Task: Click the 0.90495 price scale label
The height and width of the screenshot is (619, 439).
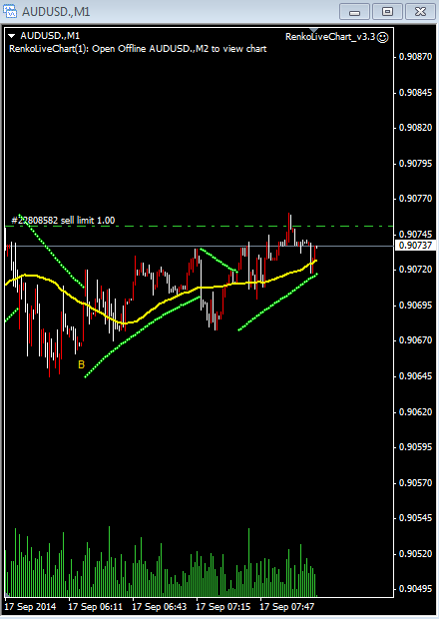Action: click(415, 589)
